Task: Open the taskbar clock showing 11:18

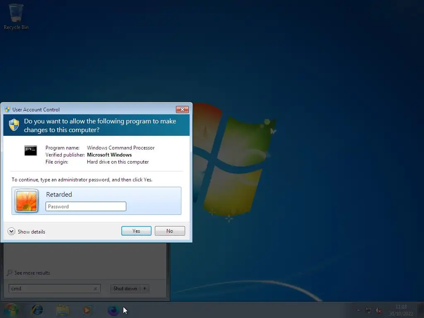Action: [401, 310]
